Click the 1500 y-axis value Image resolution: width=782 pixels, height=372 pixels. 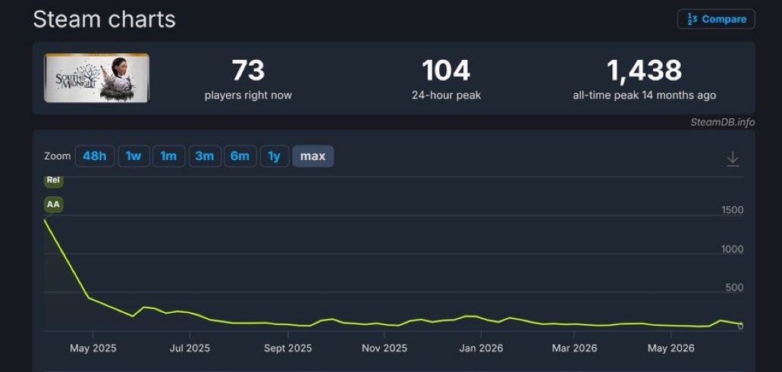pyautogui.click(x=732, y=210)
